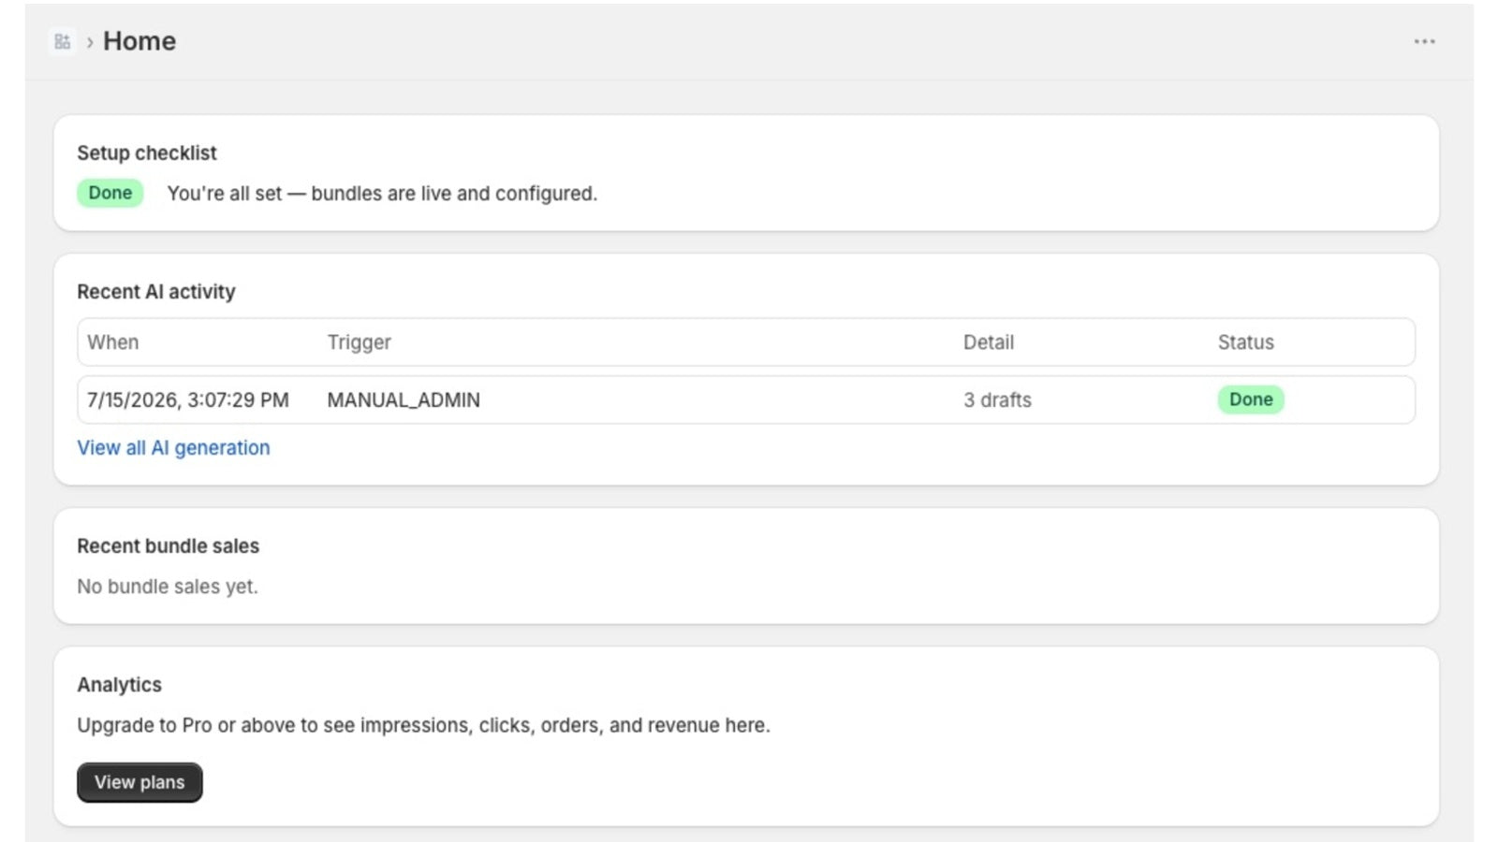Image resolution: width=1498 pixels, height=842 pixels.
Task: Click the 3 drafts detail cell
Action: point(997,399)
